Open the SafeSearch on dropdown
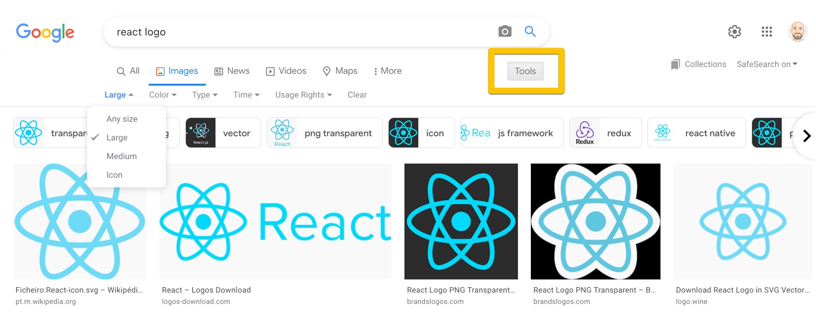 pos(766,64)
